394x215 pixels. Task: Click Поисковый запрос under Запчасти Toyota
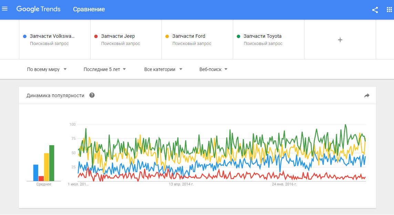point(263,44)
